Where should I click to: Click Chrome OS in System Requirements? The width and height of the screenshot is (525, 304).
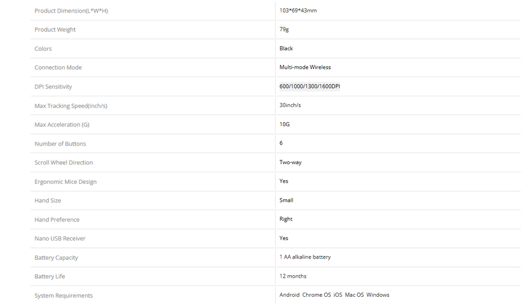tap(316, 295)
